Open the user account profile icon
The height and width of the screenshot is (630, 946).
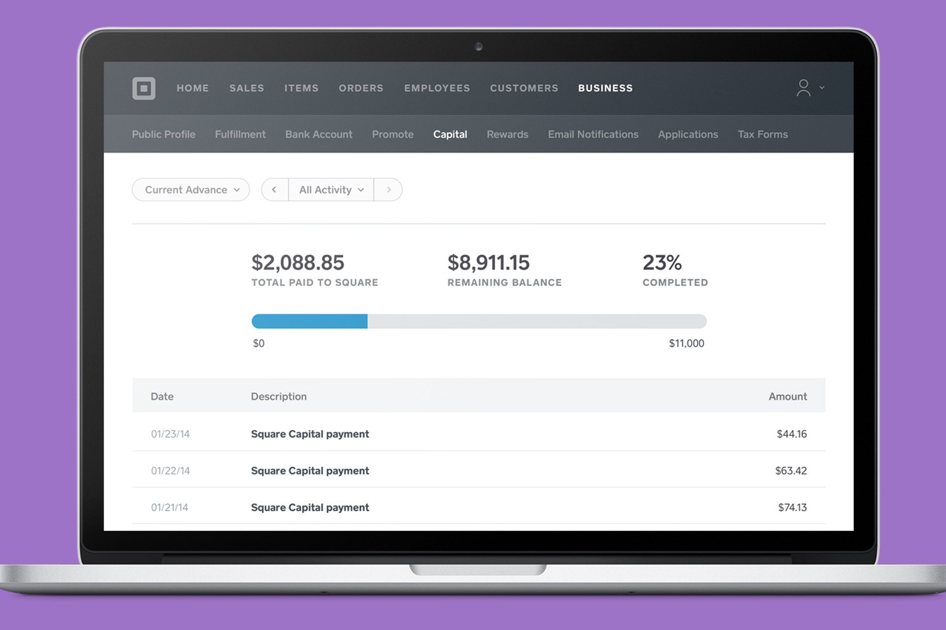(803, 88)
